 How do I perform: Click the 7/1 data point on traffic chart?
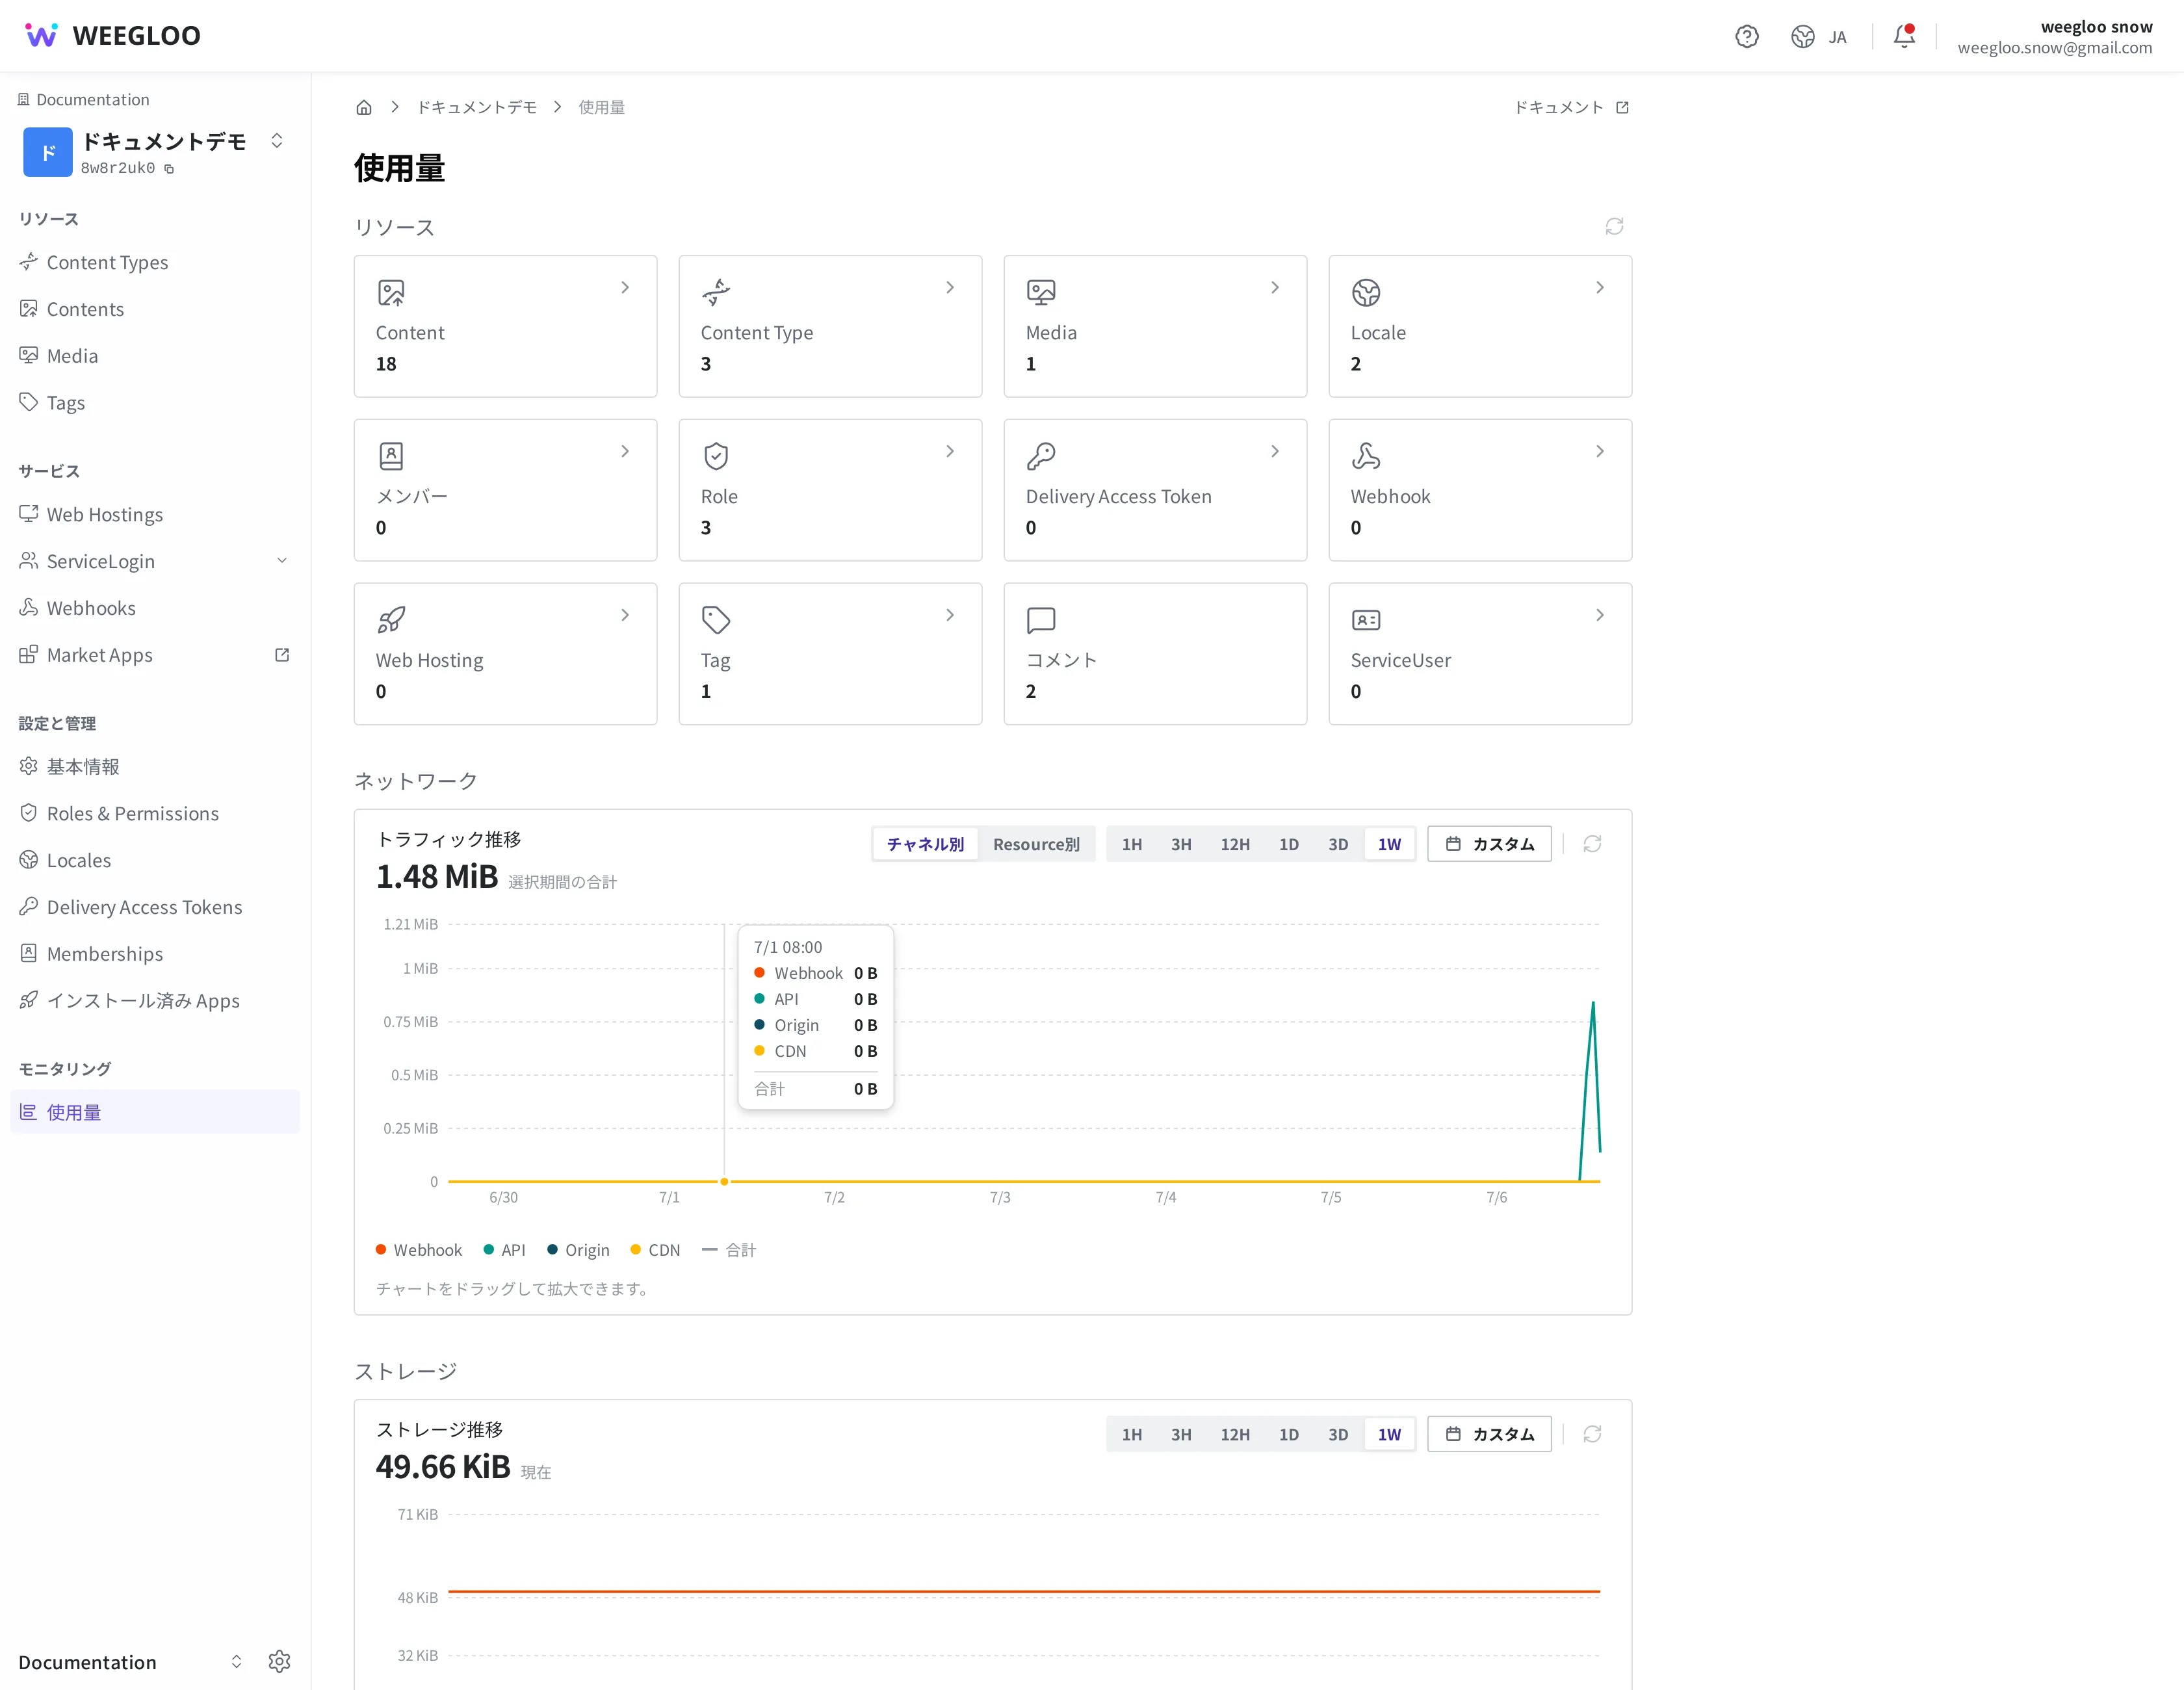pos(724,1181)
